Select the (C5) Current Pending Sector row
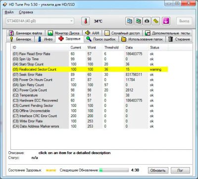198x179 pixels. point(90,106)
